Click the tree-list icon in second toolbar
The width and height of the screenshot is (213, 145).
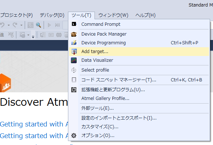43,35
